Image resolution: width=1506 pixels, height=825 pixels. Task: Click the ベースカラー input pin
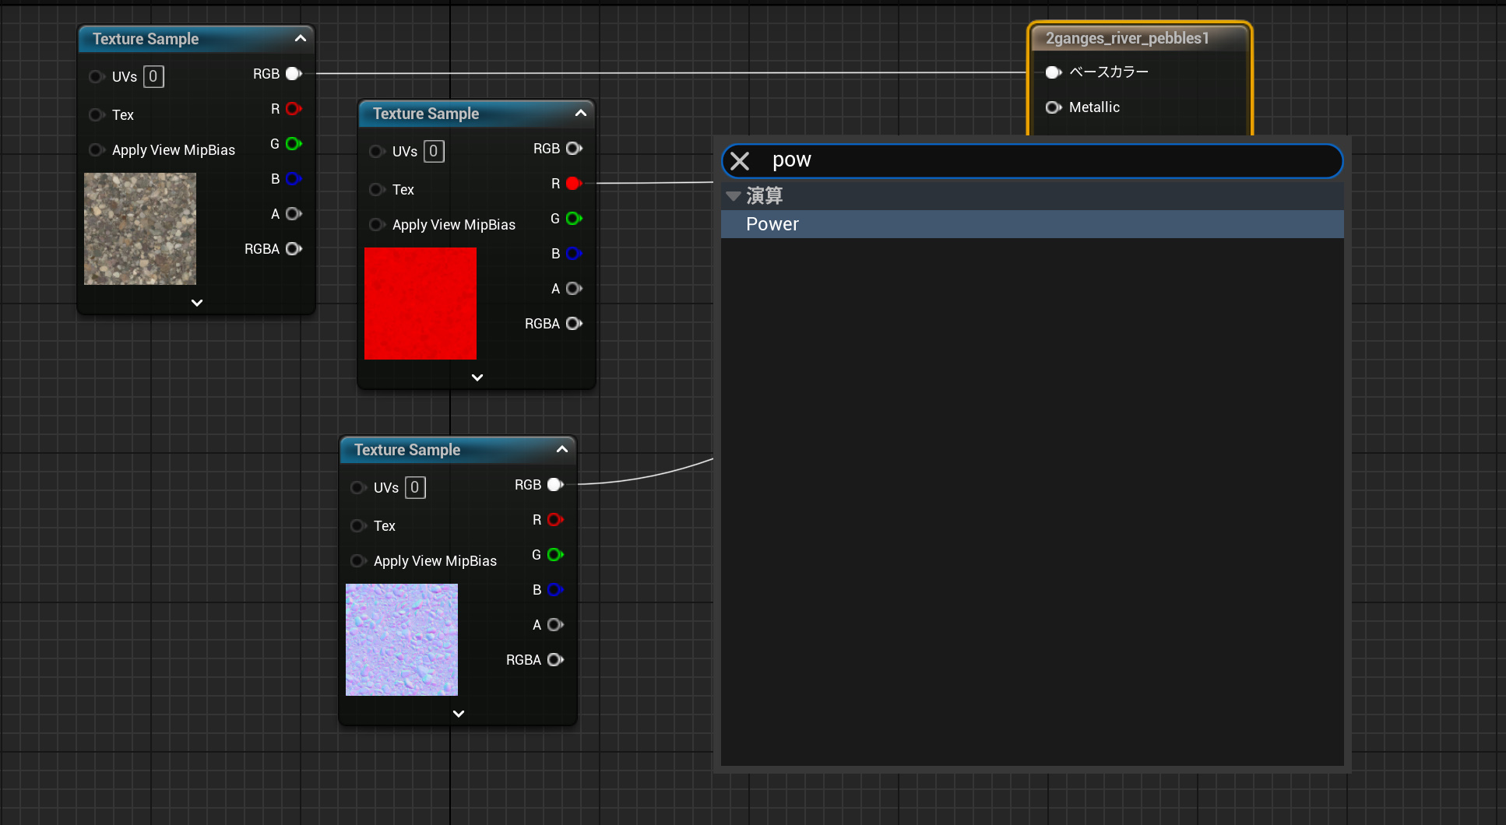(1053, 72)
